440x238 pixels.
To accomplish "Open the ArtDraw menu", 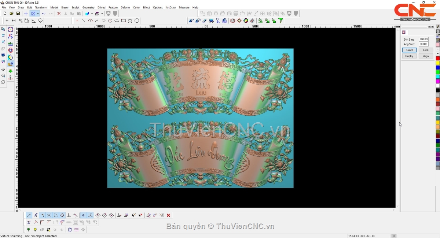I will (170, 7).
